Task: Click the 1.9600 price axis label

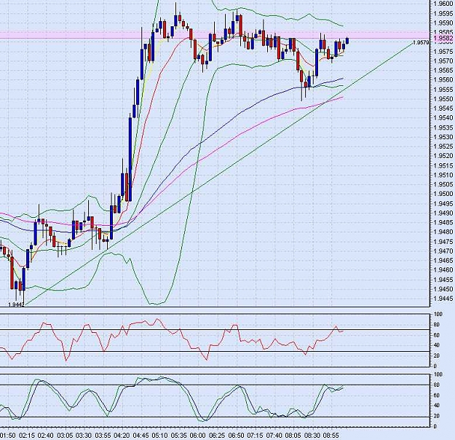Action: 443,4
